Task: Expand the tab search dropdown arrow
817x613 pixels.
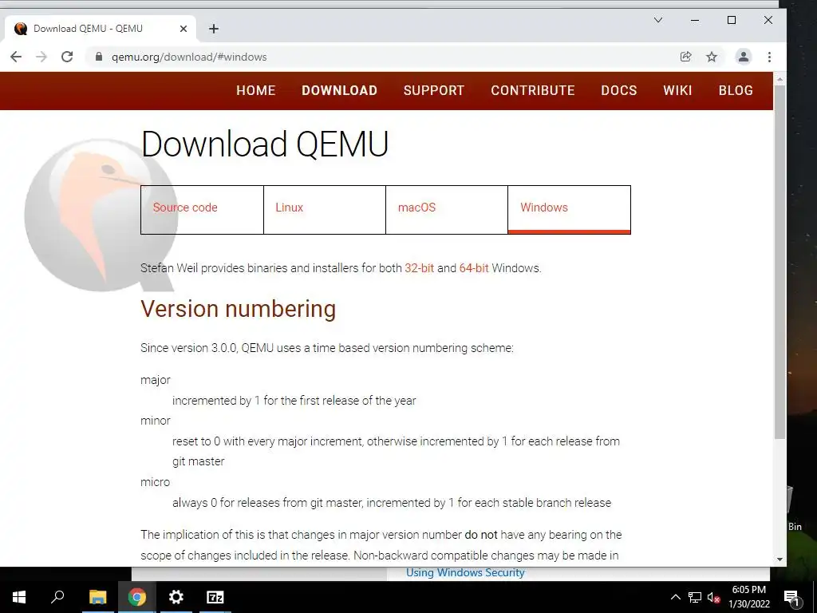Action: tap(658, 20)
